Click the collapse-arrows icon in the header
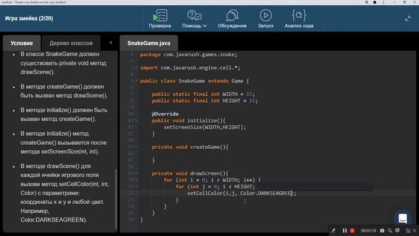Image resolution: width=419 pixels, height=236 pixels. point(408,18)
